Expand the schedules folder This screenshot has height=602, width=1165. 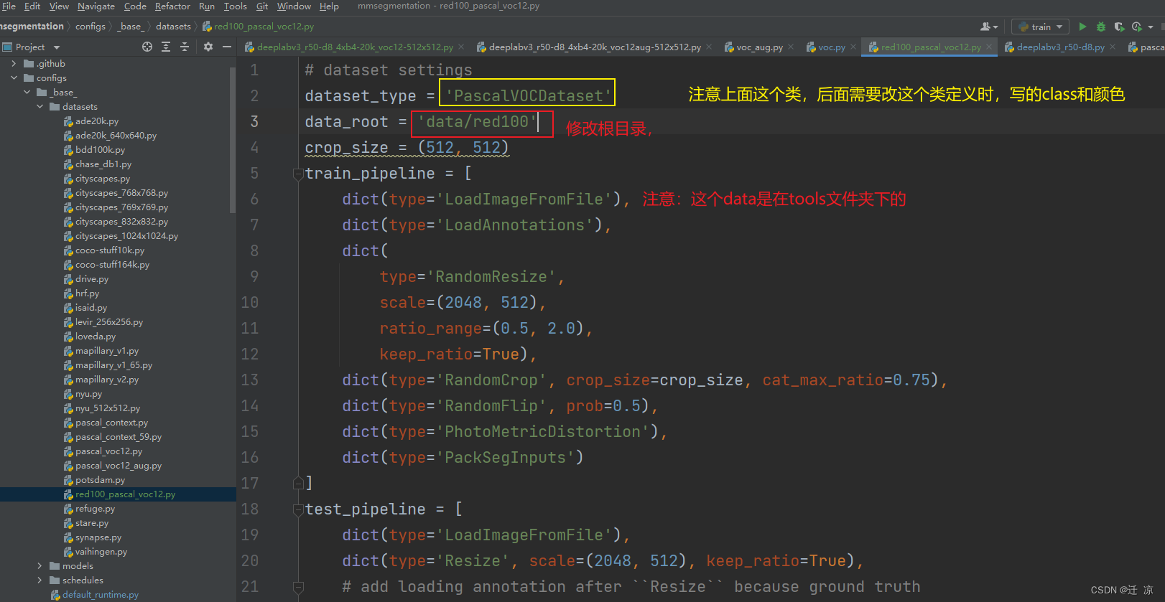(40, 580)
